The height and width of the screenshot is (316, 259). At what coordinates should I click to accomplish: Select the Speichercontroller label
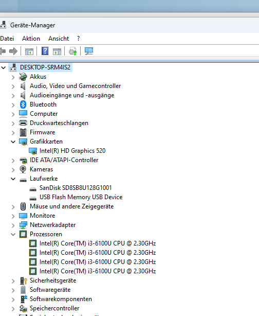click(54, 308)
